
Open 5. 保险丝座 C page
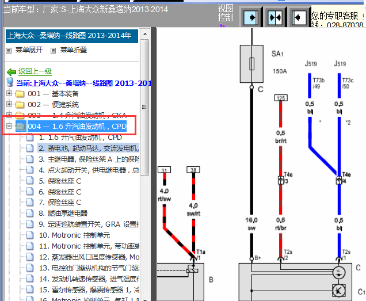tap(60, 181)
